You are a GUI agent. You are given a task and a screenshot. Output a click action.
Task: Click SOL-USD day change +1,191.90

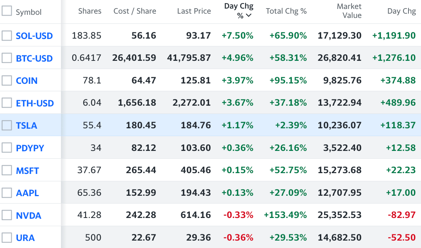pos(394,35)
